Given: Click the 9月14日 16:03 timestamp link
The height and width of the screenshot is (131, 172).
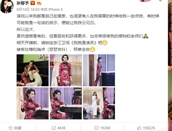Looking at the screenshot, I should point(28,10).
